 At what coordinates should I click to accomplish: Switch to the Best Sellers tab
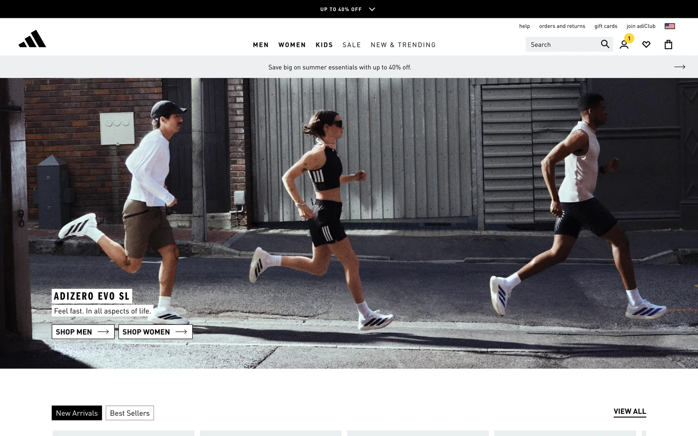130,413
